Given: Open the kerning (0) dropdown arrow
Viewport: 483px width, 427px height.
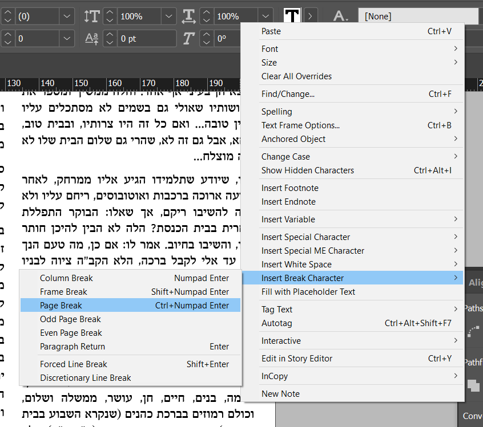Looking at the screenshot, I should [67, 17].
